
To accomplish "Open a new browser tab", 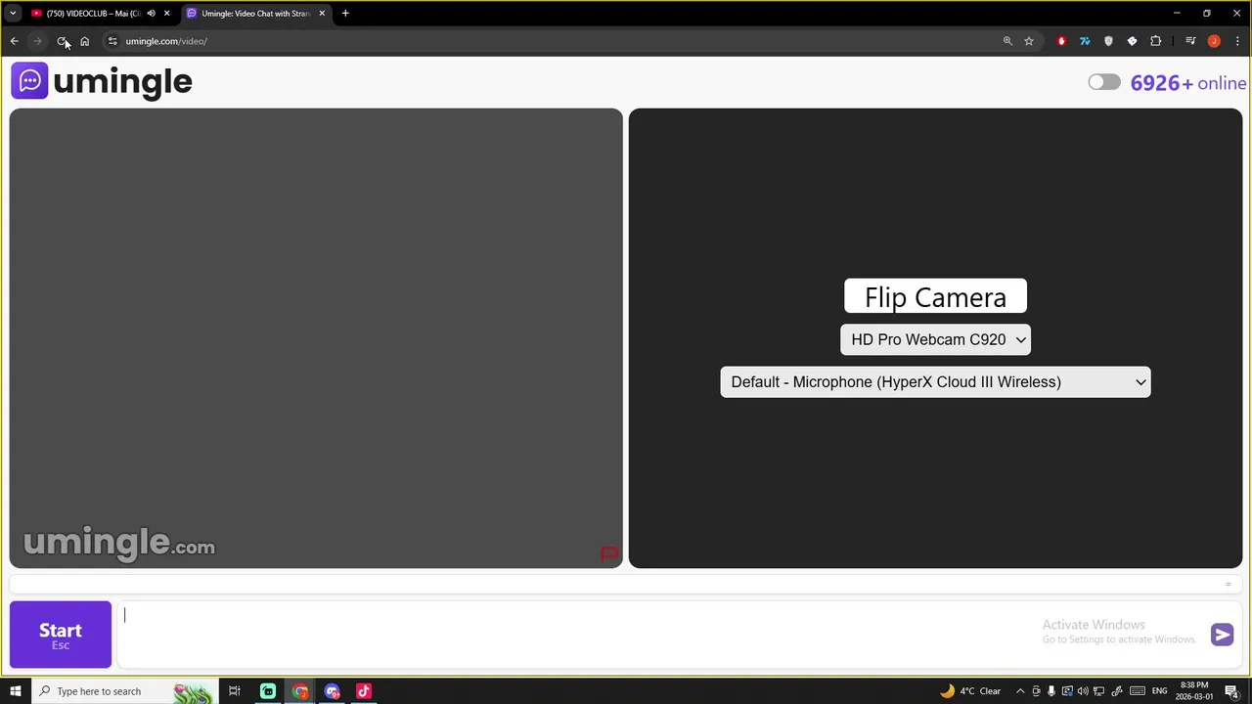I will click(x=345, y=14).
